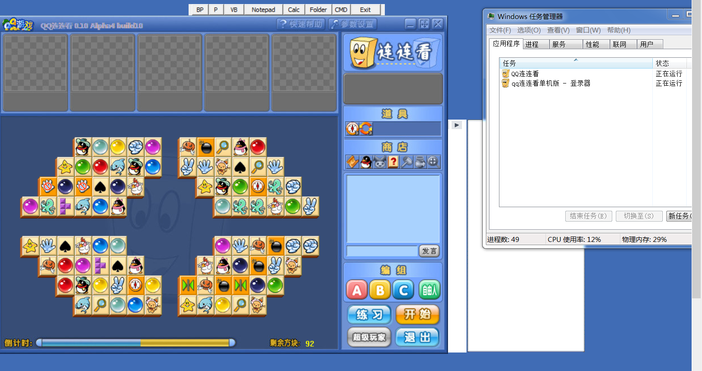Click VB in the top toolbar

click(x=234, y=9)
